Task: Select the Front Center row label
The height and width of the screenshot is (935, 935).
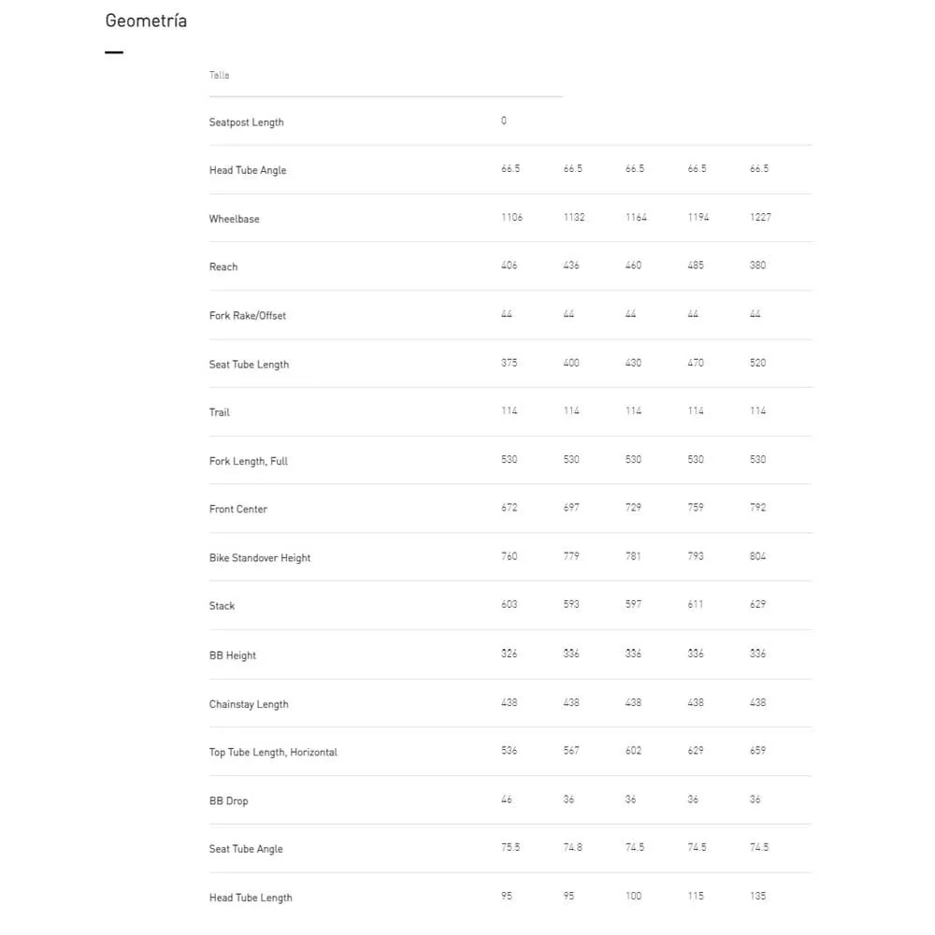Action: coord(238,510)
